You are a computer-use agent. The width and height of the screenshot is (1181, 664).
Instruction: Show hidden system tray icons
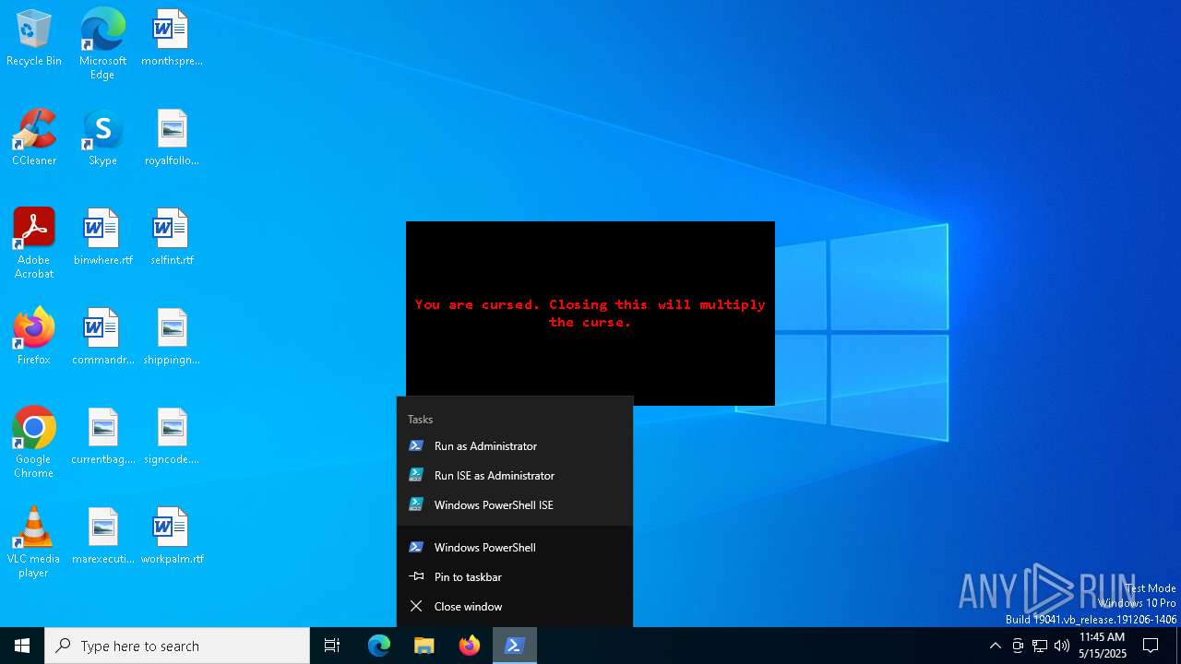tap(995, 646)
